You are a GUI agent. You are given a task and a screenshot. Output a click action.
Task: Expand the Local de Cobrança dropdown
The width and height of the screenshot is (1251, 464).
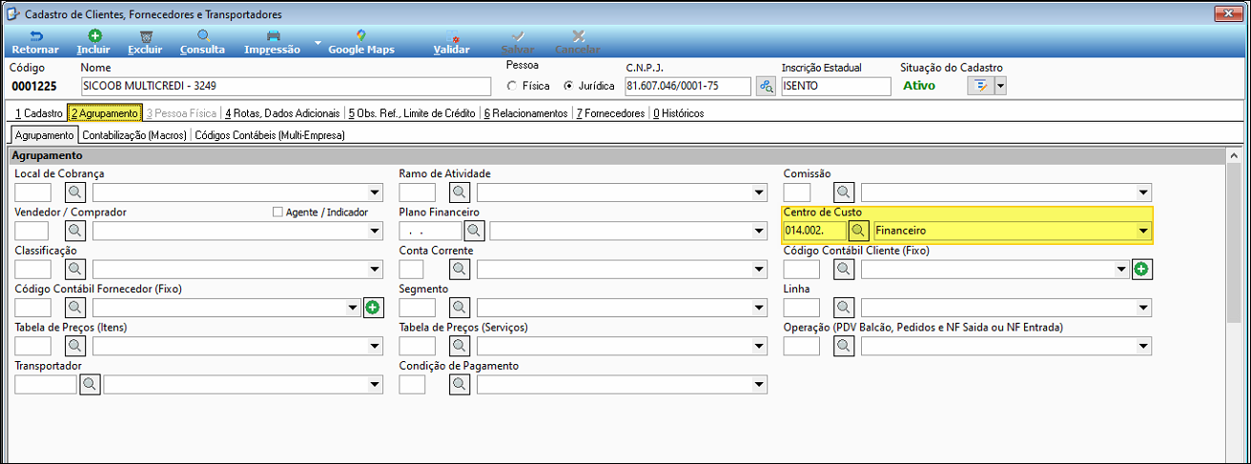click(x=375, y=193)
